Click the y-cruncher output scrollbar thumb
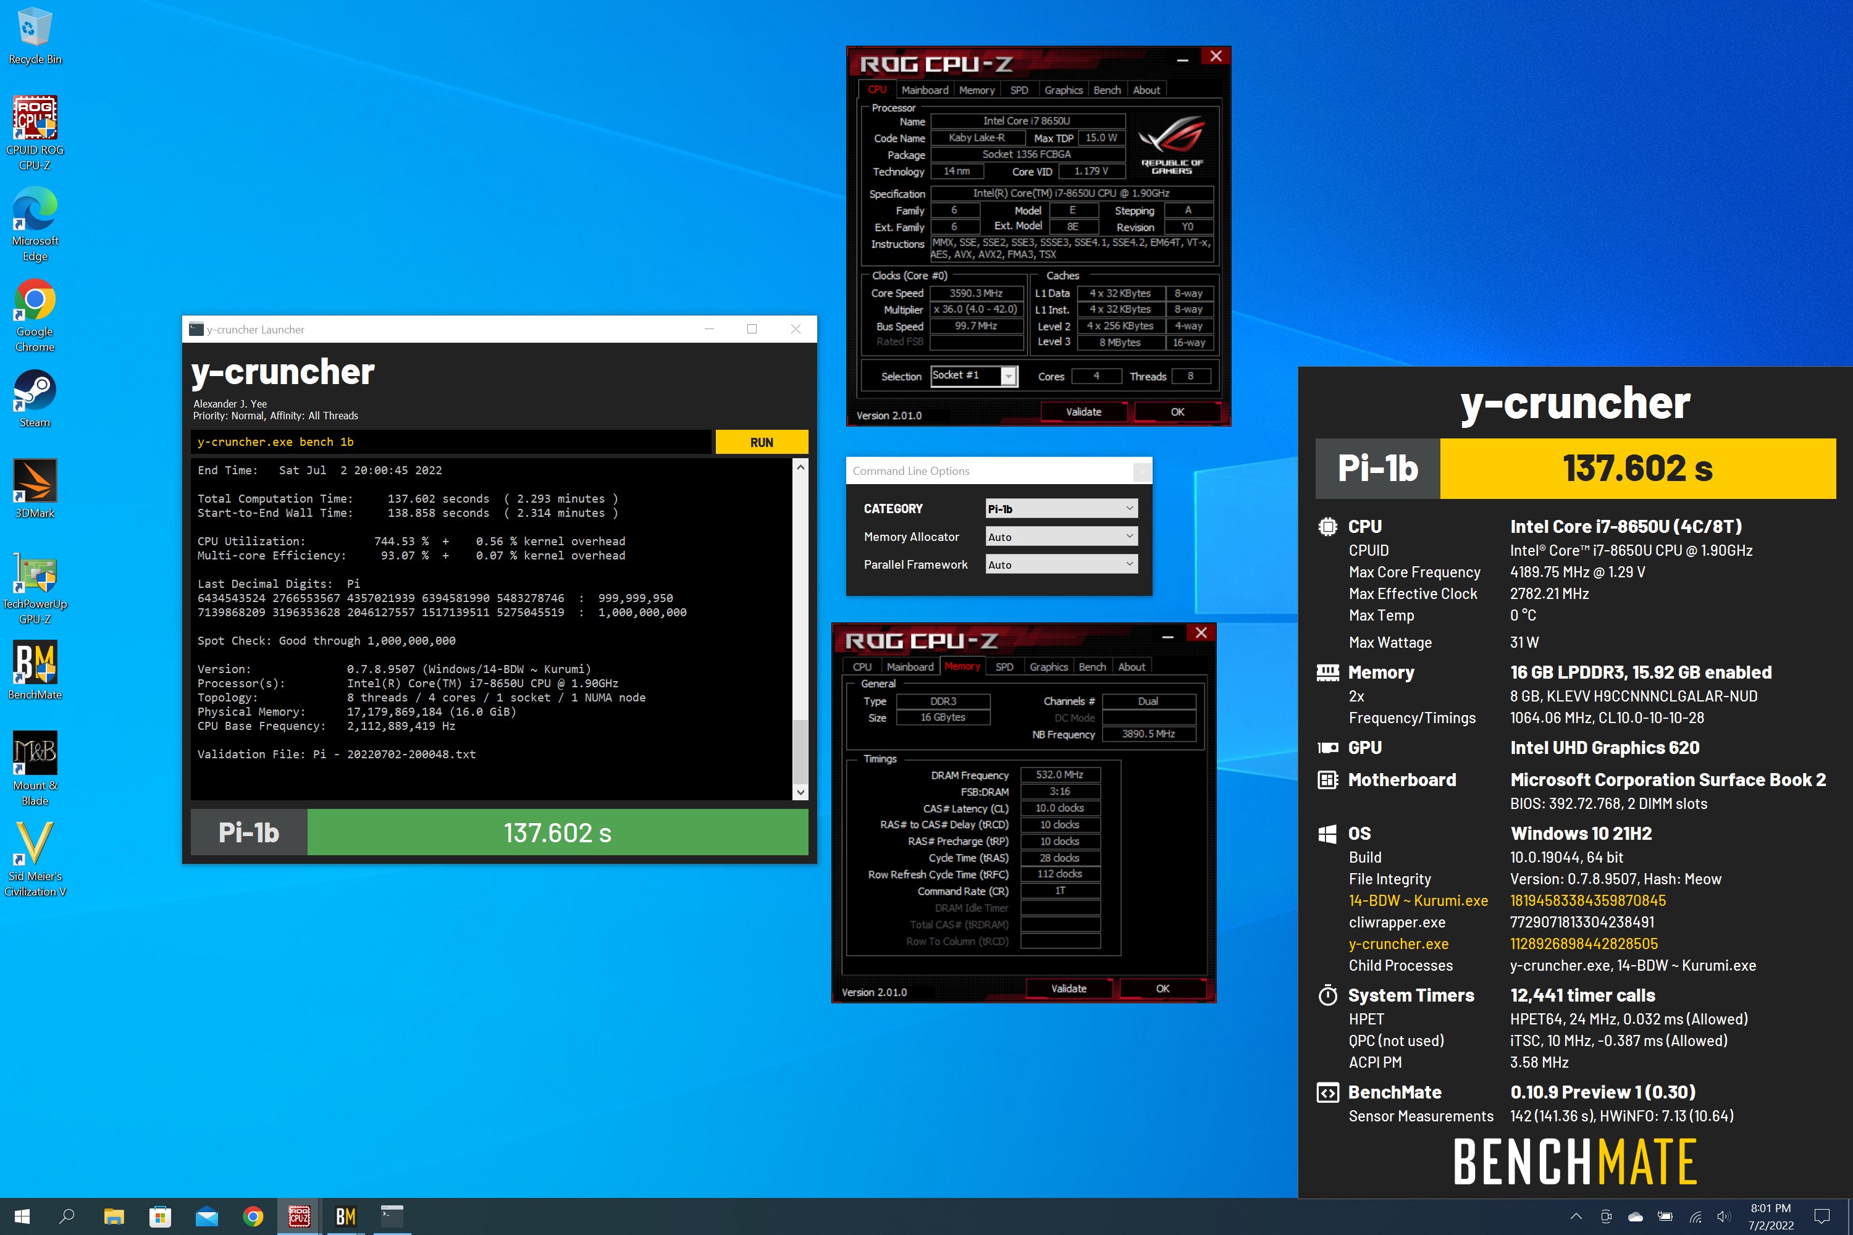This screenshot has width=1853, height=1235. [800, 751]
